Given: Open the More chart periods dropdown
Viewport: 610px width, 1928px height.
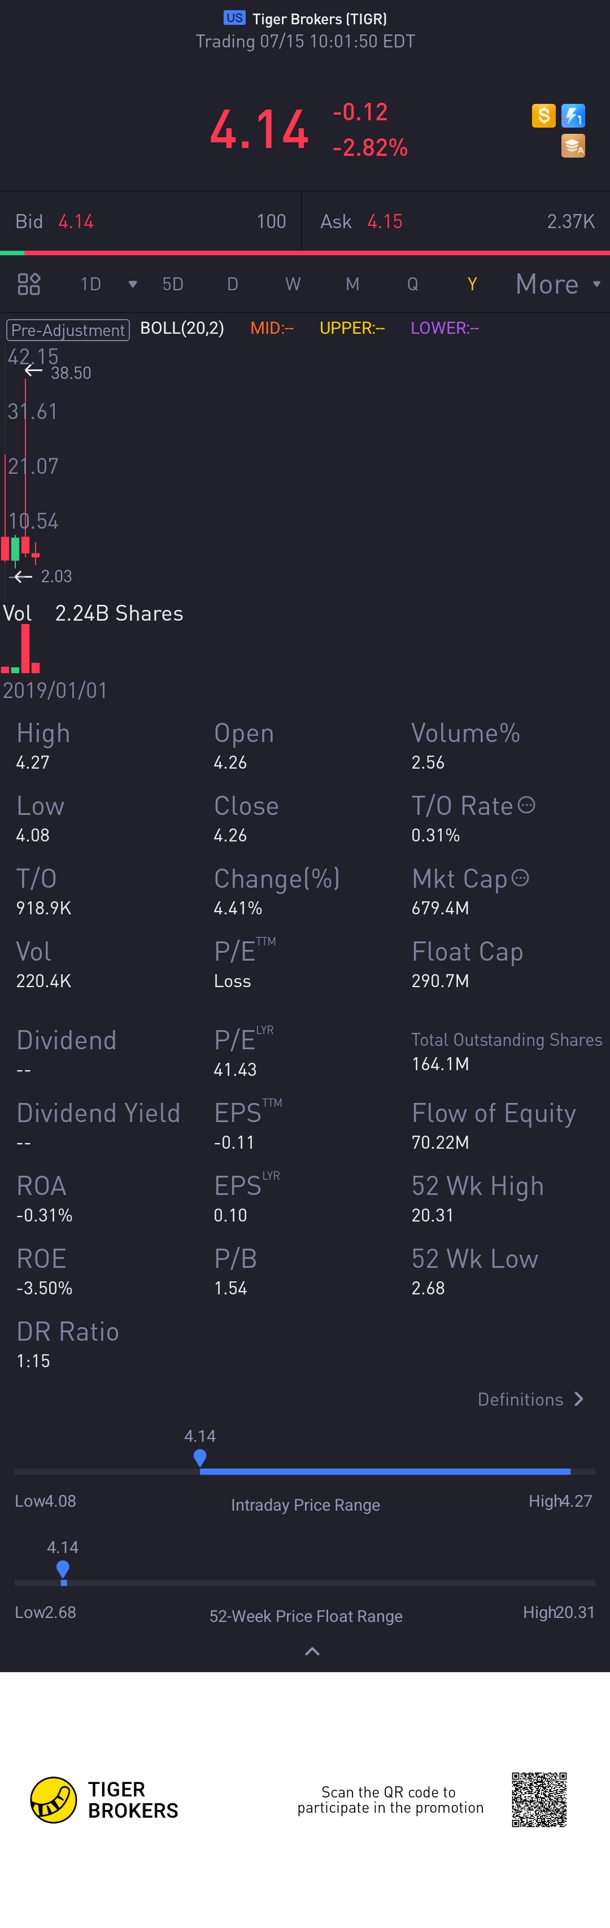Looking at the screenshot, I should (559, 283).
